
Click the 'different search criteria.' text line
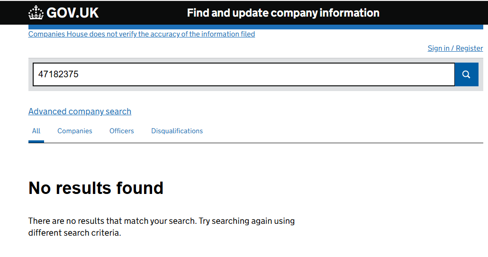click(74, 233)
